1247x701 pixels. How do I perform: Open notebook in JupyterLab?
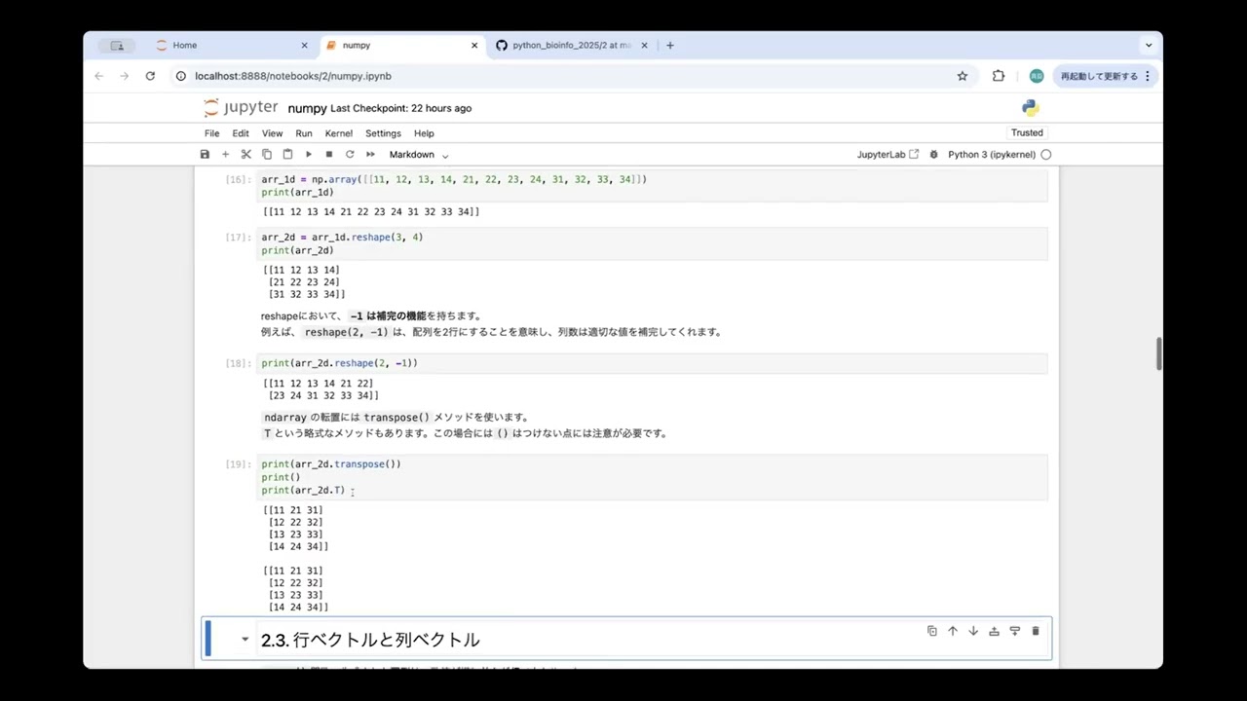click(888, 155)
